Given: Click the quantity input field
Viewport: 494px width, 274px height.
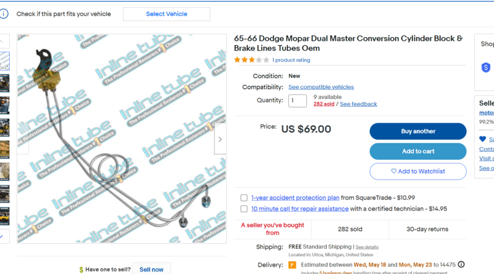Looking at the screenshot, I should [297, 101].
